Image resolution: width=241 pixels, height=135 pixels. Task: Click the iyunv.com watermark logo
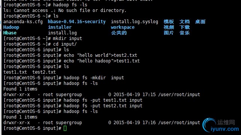[x=221, y=125]
